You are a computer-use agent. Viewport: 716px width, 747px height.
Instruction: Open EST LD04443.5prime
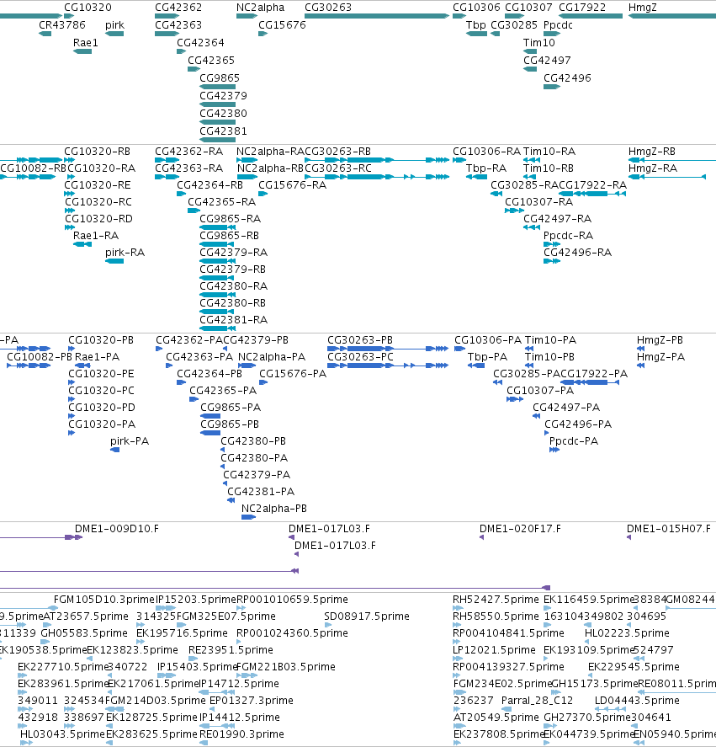click(x=637, y=701)
